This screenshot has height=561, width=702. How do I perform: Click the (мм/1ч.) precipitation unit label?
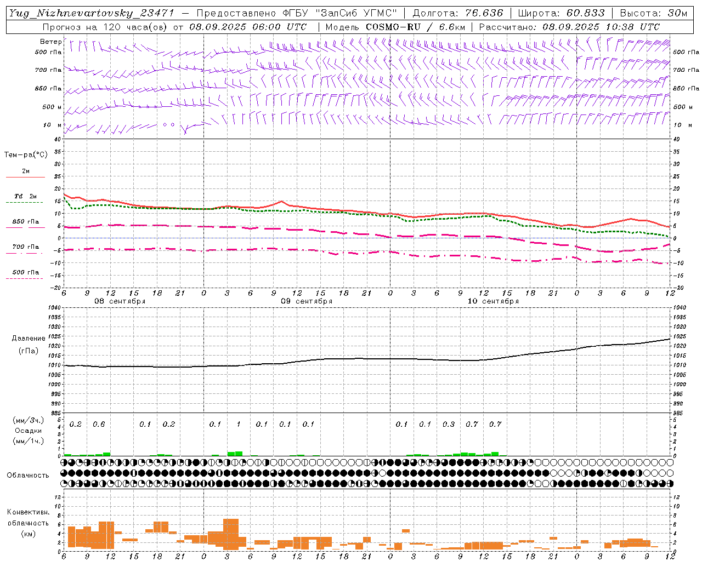click(29, 441)
